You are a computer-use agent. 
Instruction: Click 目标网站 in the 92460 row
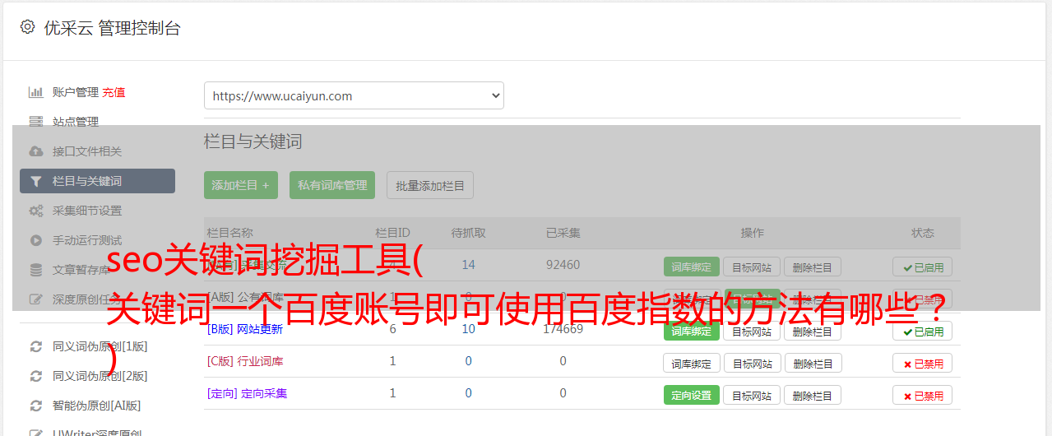point(752,267)
